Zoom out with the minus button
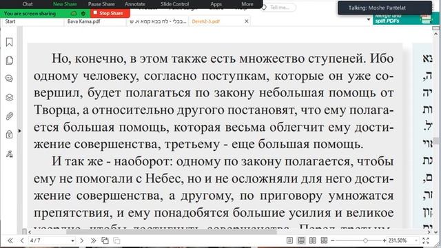 332,240
